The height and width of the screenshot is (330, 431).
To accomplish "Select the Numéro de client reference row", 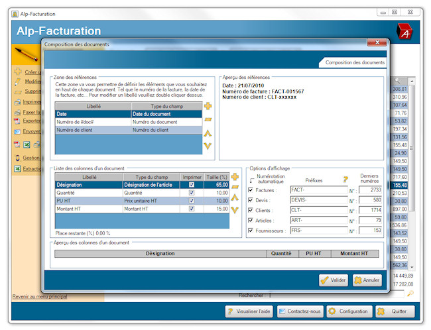I will [93, 131].
